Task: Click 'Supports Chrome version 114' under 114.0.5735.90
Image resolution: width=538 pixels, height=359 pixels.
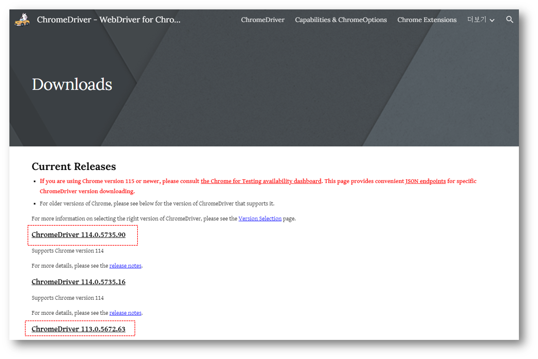Action: coord(68,251)
